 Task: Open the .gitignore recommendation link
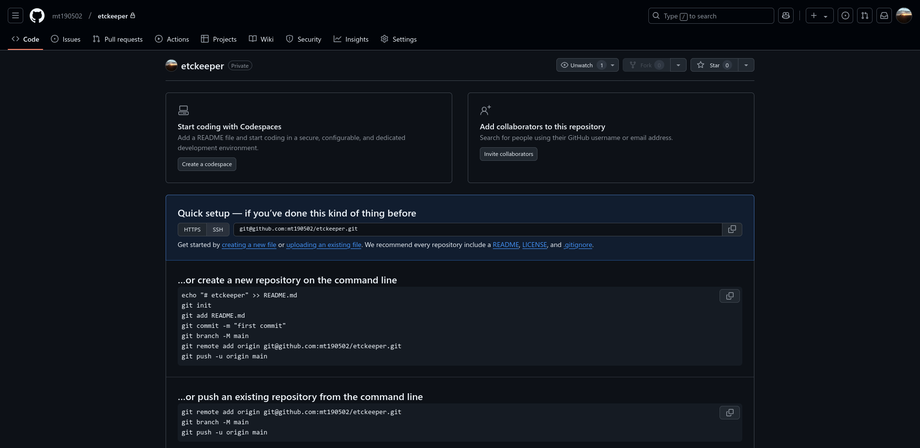click(x=578, y=245)
